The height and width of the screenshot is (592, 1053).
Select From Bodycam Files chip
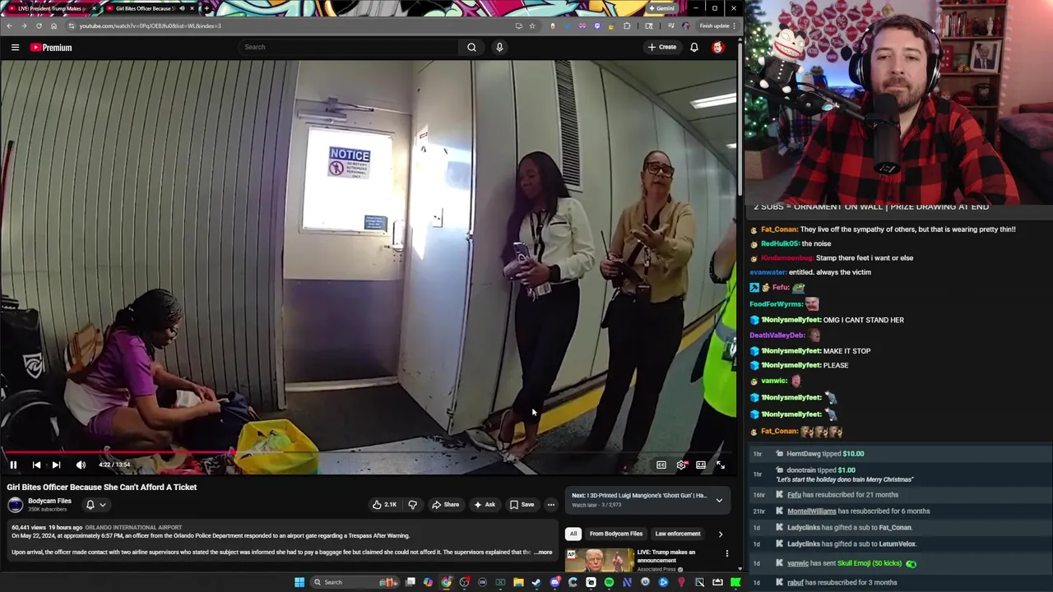point(616,534)
